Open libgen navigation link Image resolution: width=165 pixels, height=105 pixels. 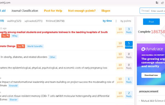[106, 11]
